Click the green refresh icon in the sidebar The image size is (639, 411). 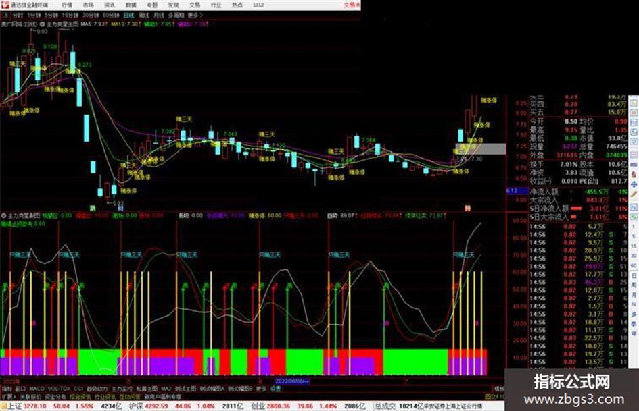[634, 217]
